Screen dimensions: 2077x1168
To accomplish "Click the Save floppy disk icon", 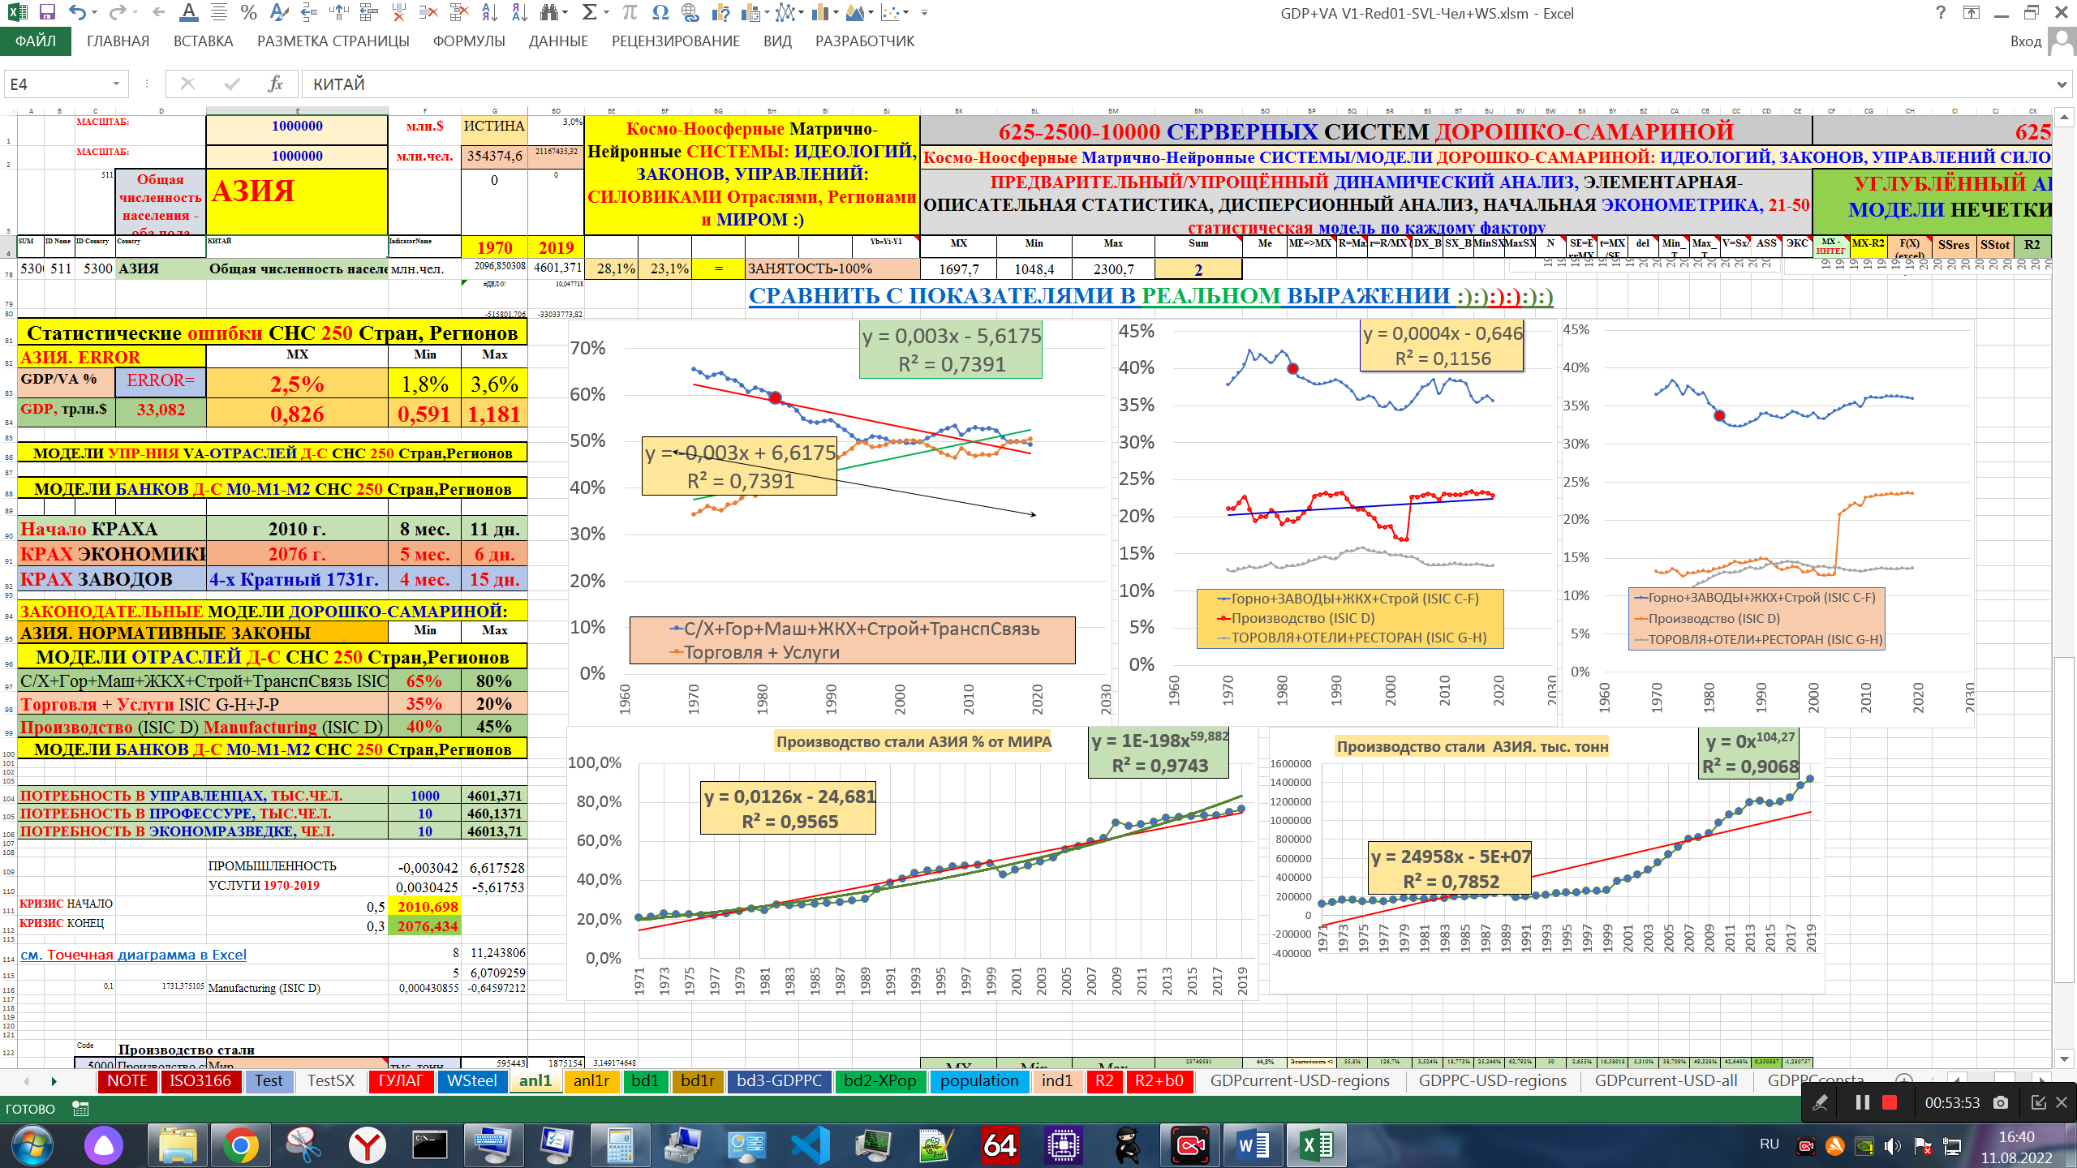I will pyautogui.click(x=47, y=12).
